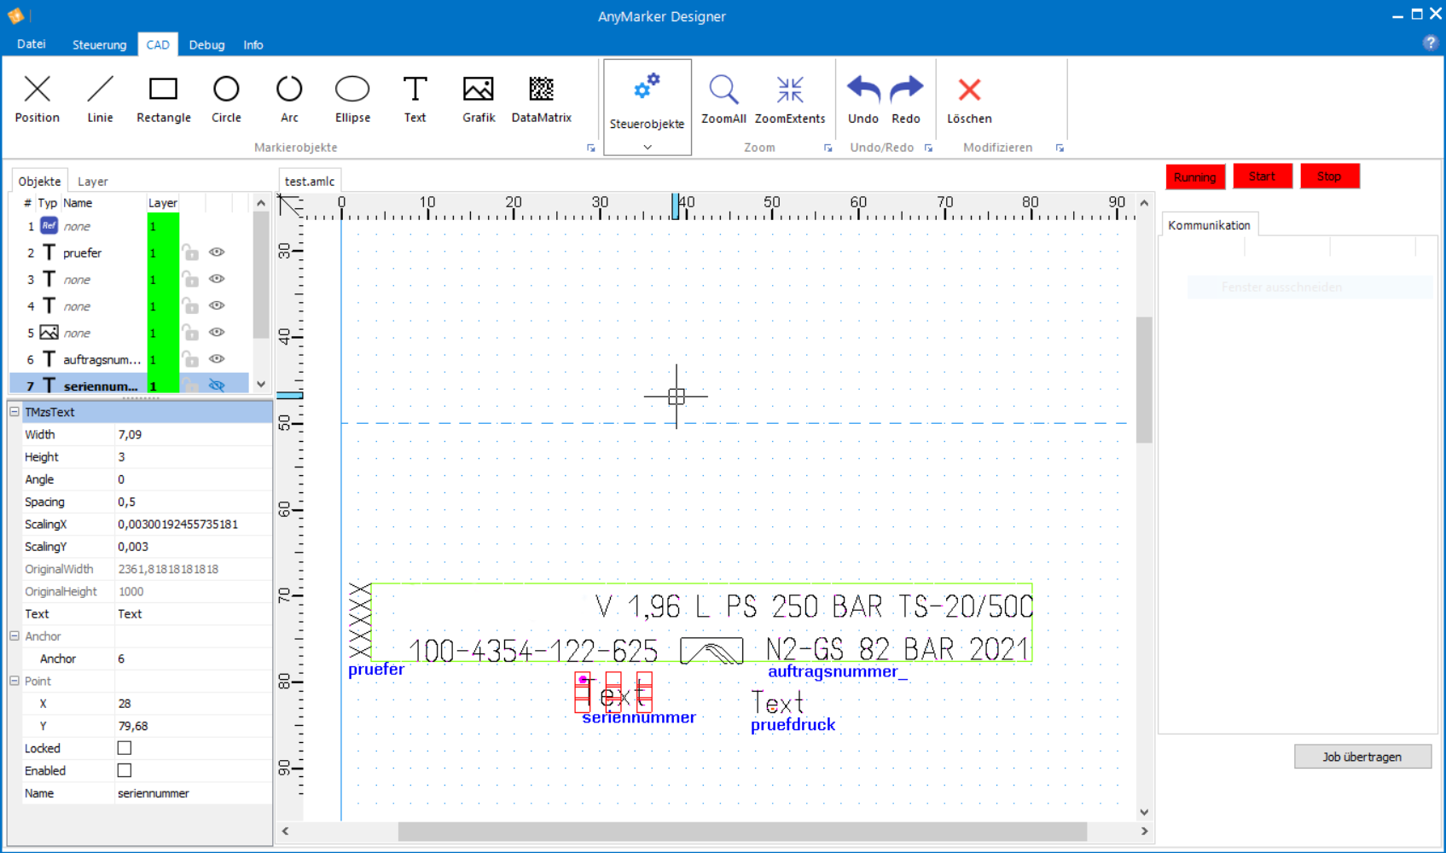Viewport: 1446px width, 853px height.
Task: Tick the Locked property checkbox
Action: point(125,748)
